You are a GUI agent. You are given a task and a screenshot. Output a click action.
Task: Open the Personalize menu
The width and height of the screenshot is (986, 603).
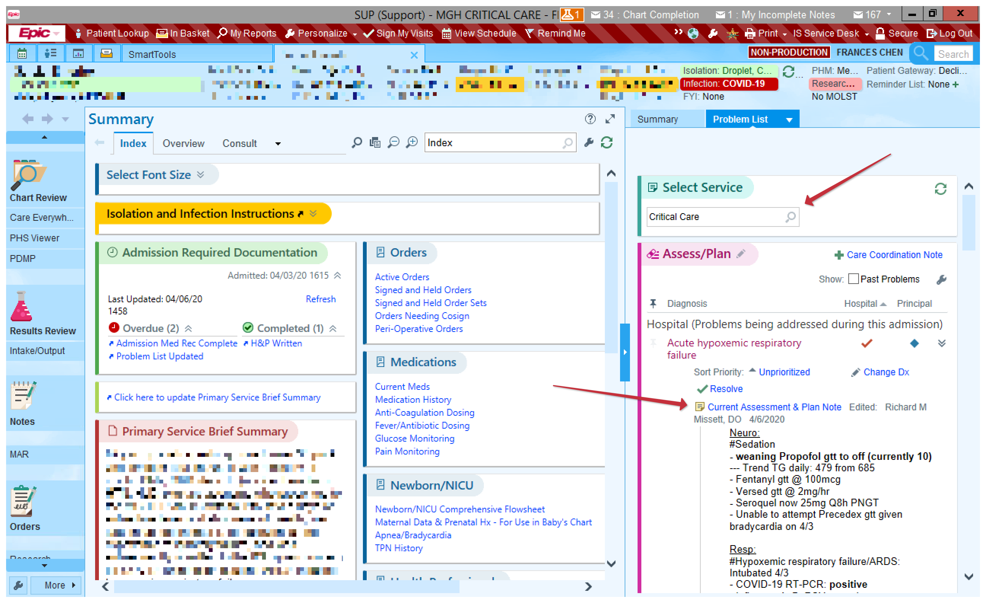click(322, 33)
